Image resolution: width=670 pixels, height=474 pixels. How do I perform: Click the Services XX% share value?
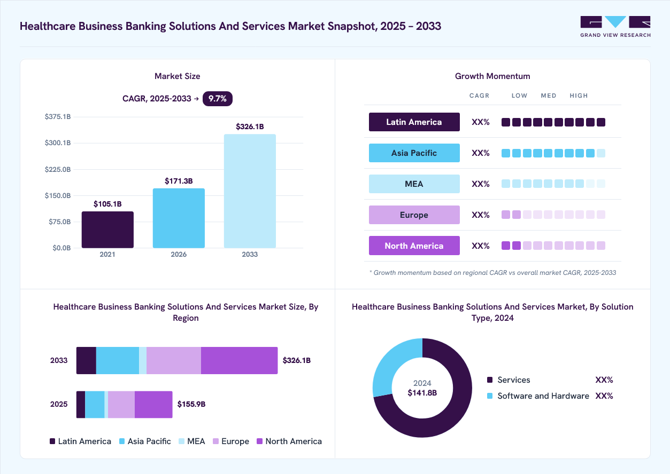click(x=604, y=380)
